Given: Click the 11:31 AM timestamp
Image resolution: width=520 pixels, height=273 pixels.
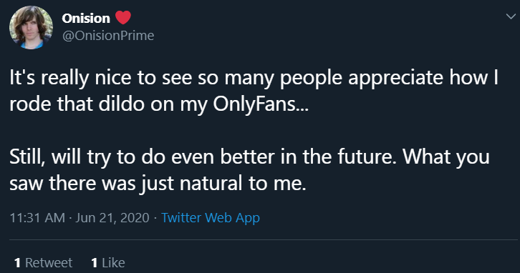Looking at the screenshot, I should pyautogui.click(x=37, y=218).
